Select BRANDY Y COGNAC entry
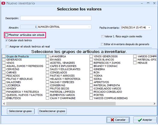Screen dimensions: 158x125 pyautogui.click(x=106, y=66)
